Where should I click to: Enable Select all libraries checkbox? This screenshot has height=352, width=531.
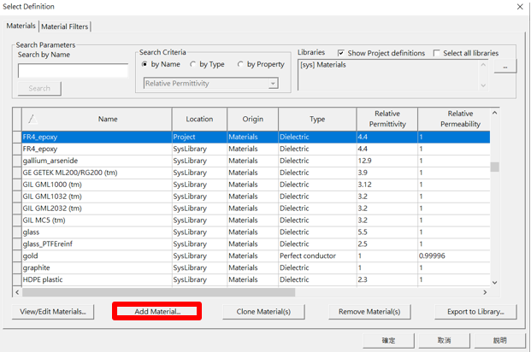pyautogui.click(x=437, y=53)
